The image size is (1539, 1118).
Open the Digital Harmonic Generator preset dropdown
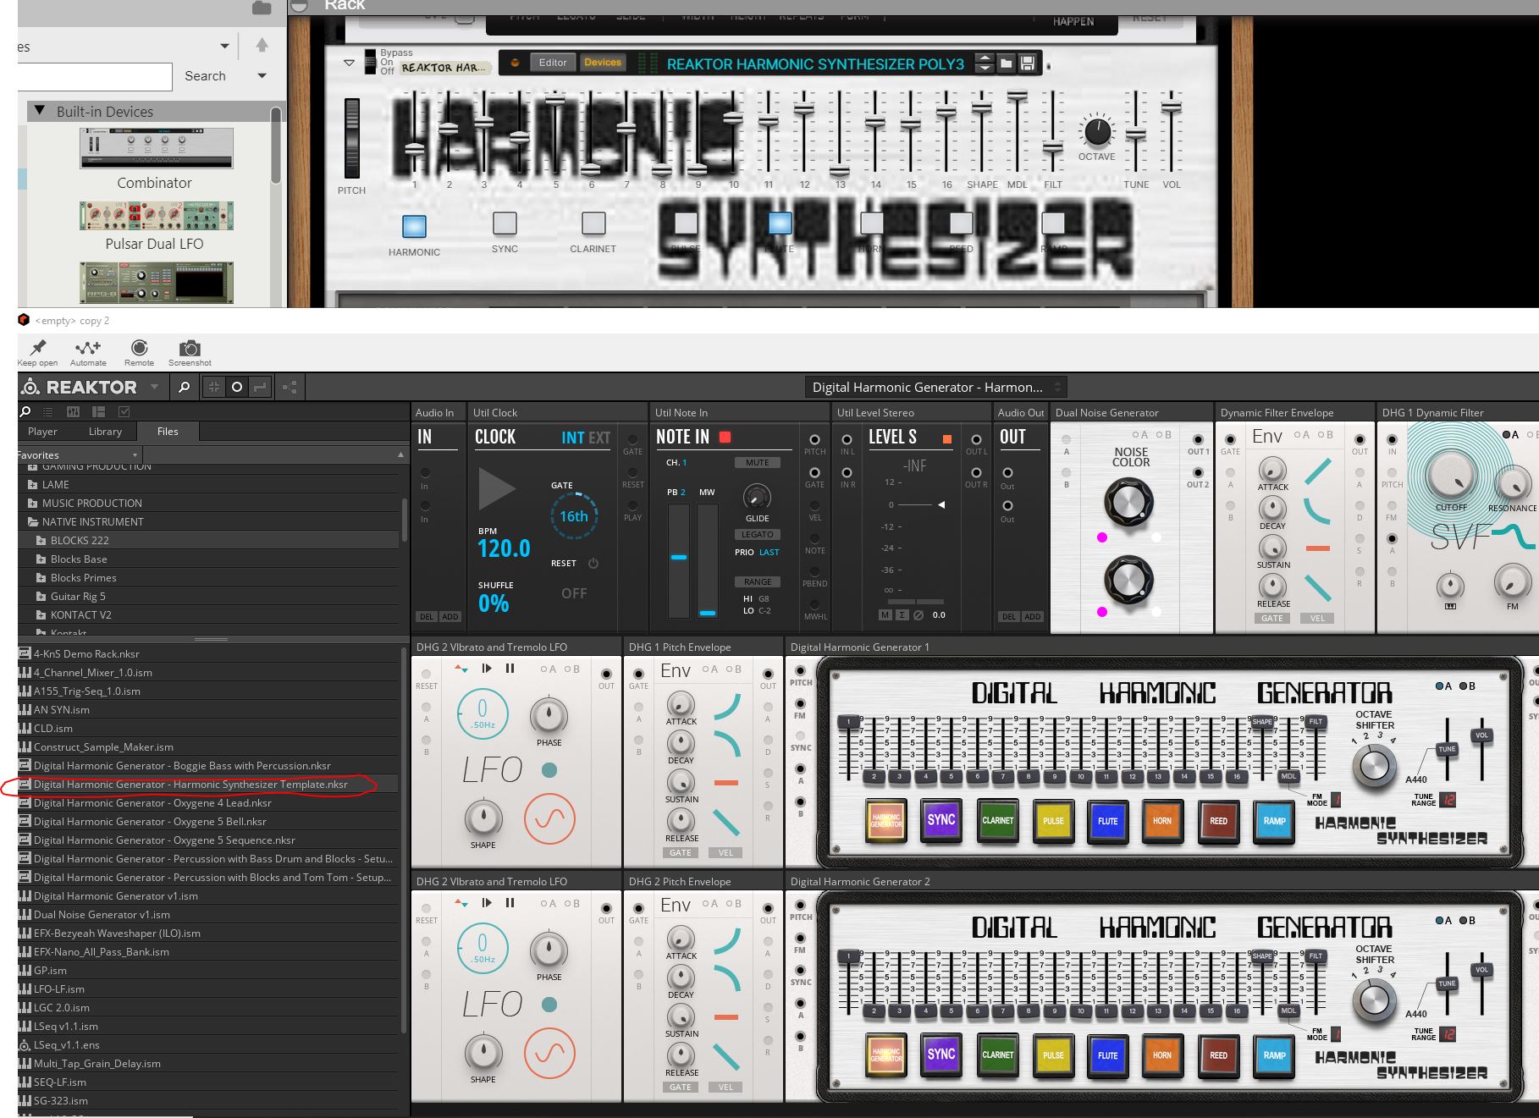(x=935, y=387)
